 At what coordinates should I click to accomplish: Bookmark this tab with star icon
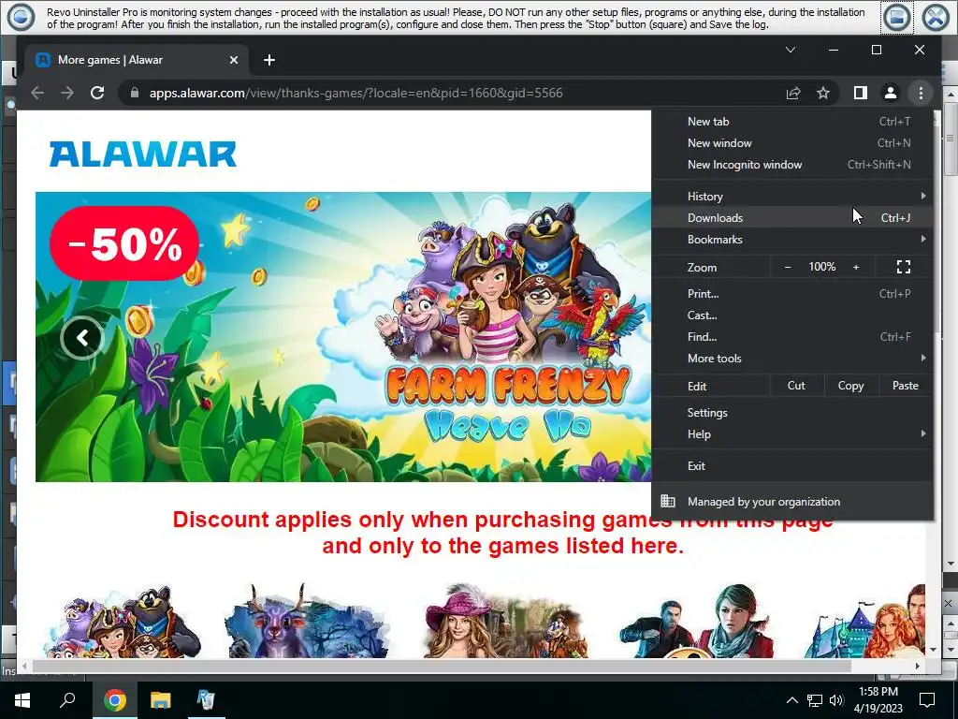click(823, 93)
